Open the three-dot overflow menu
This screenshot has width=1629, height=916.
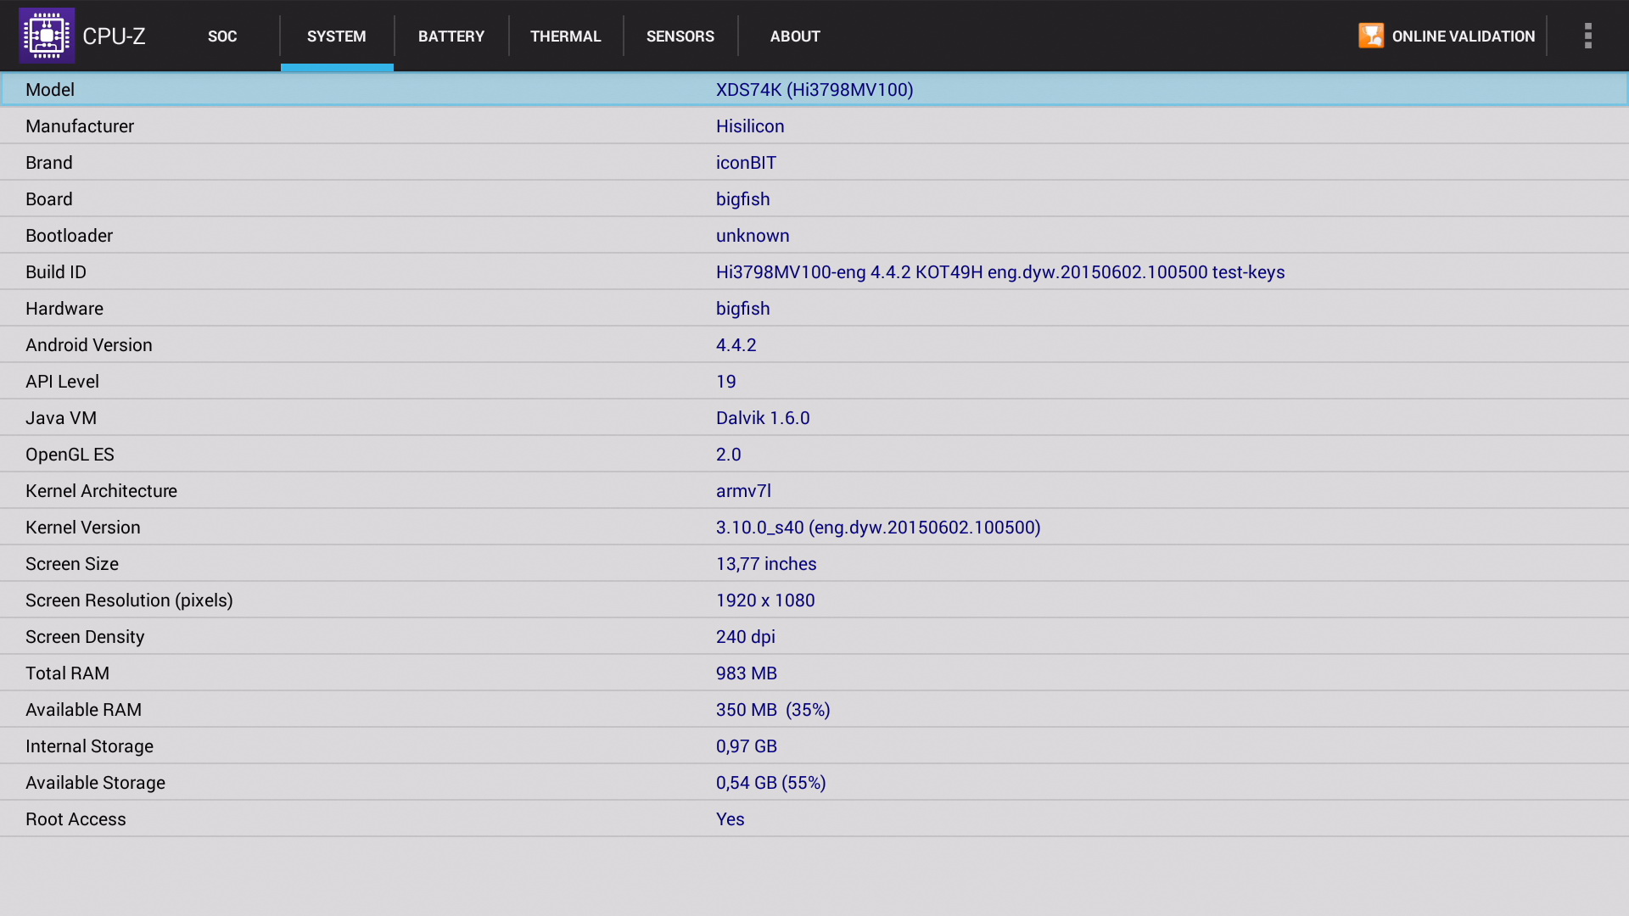pyautogui.click(x=1587, y=36)
